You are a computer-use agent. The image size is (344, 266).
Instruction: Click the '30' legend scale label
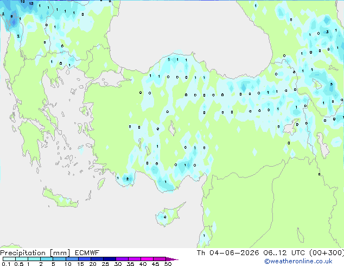(118, 264)
